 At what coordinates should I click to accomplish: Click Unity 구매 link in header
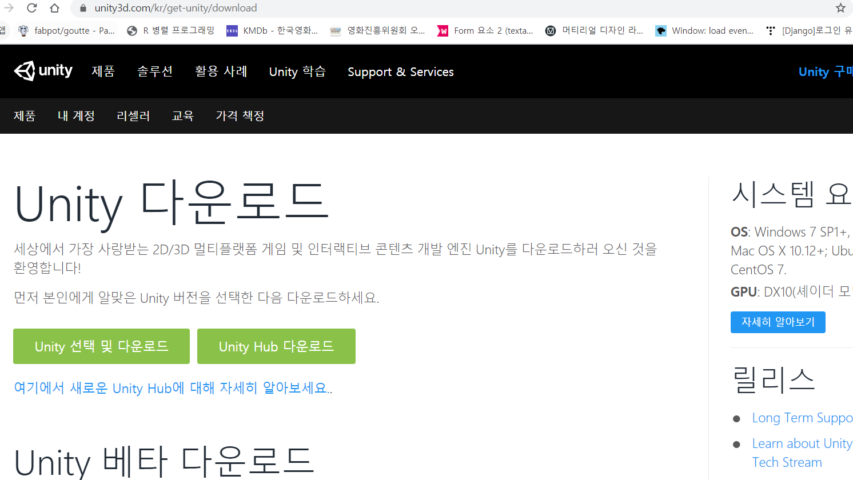tap(826, 71)
